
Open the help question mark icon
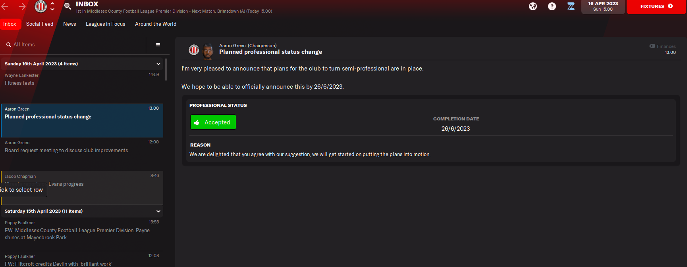552,6
